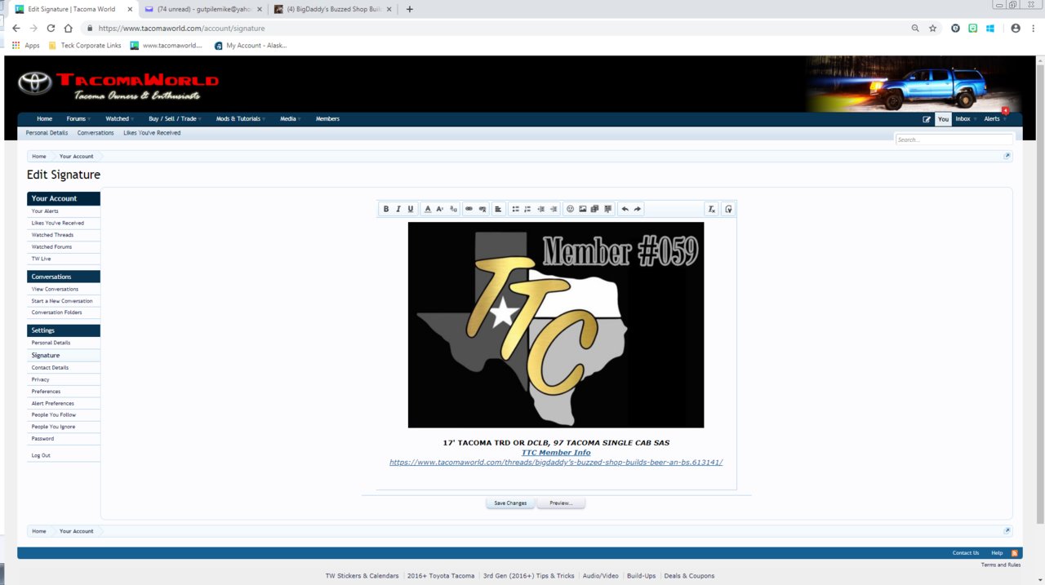Open a new browser tab
Viewport: 1045px width, 585px height.
click(x=410, y=9)
